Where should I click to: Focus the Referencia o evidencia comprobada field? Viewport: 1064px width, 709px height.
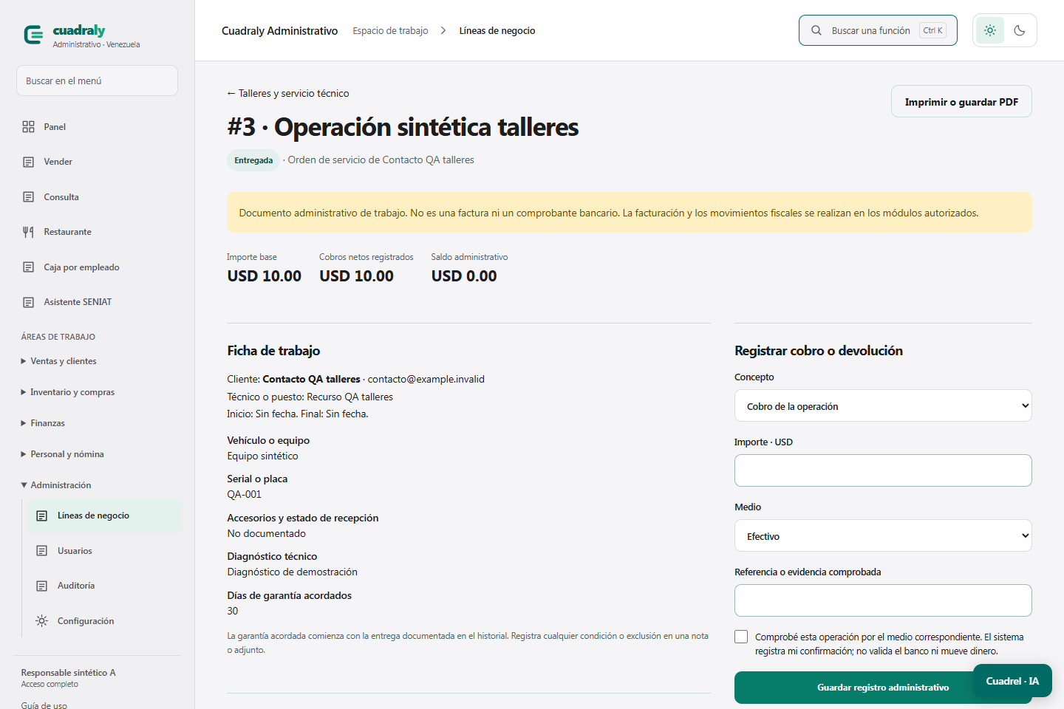coord(883,600)
